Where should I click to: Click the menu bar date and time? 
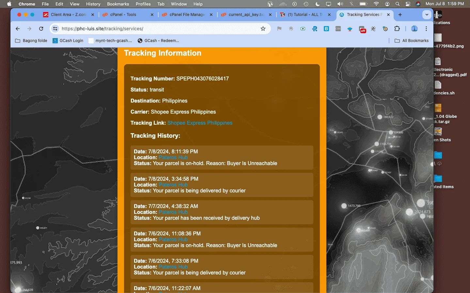[x=445, y=4]
